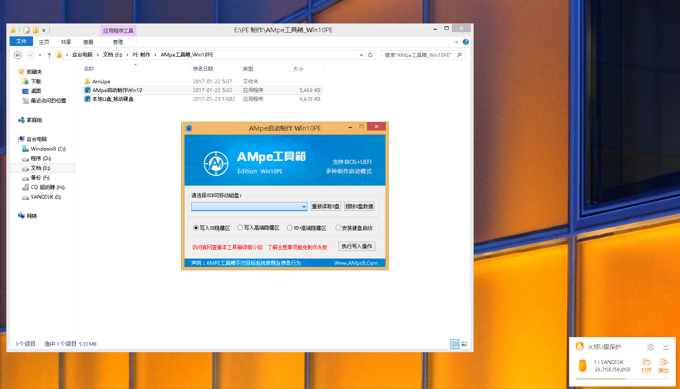This screenshot has width=680, height=389.
Task: Collapse the 火绒U盘保护 popup with the down arrow
Action: coord(666,347)
